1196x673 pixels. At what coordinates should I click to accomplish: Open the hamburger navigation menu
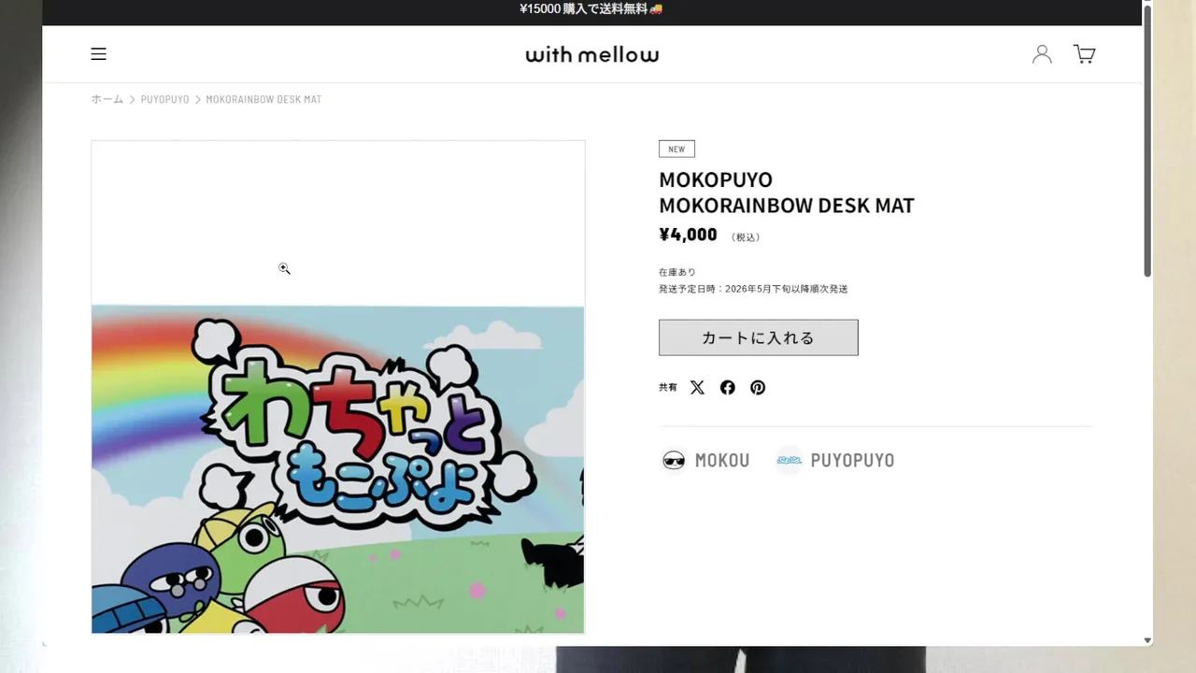point(98,54)
